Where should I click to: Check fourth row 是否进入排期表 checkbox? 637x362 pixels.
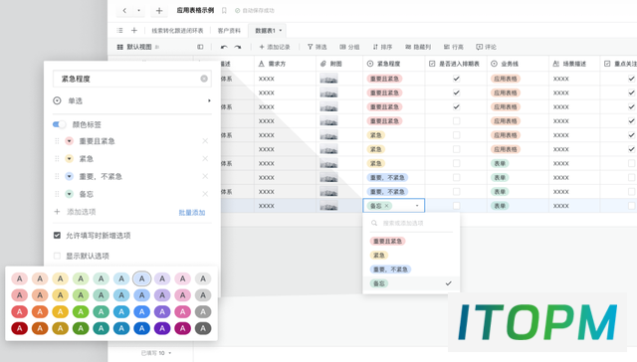(x=456, y=121)
